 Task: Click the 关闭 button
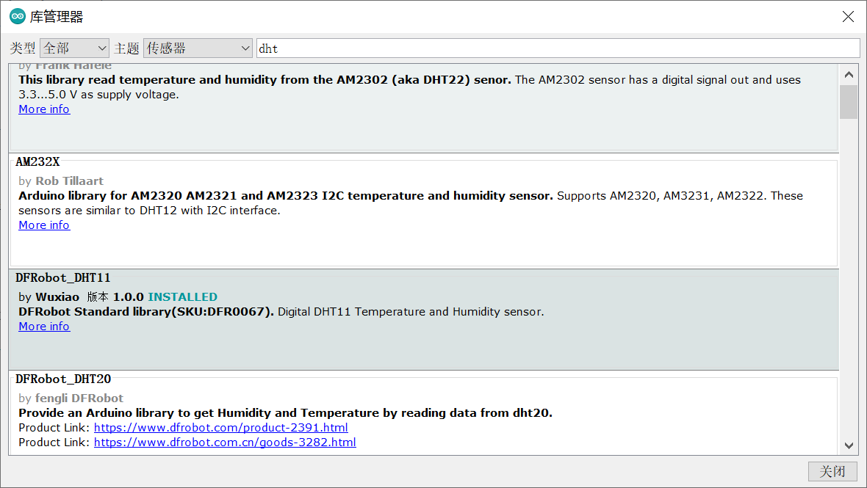(x=832, y=471)
